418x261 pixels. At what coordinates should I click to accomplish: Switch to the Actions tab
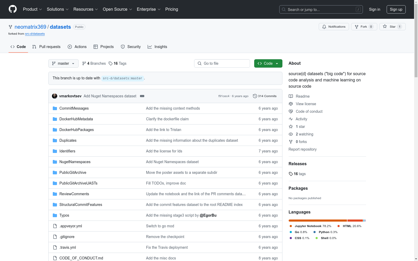pos(77,47)
